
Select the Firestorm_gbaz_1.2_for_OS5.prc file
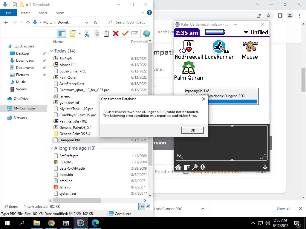pos(84,90)
